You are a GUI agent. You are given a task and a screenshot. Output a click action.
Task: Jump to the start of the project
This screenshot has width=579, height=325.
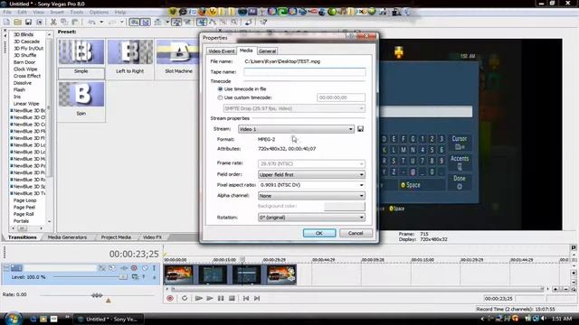point(246,298)
